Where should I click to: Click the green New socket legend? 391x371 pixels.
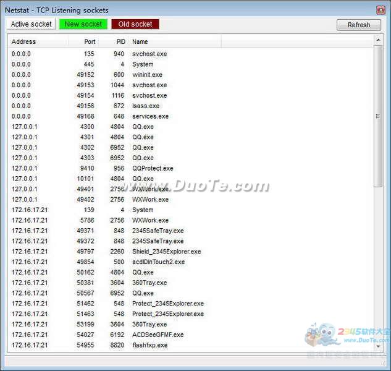[x=85, y=24]
